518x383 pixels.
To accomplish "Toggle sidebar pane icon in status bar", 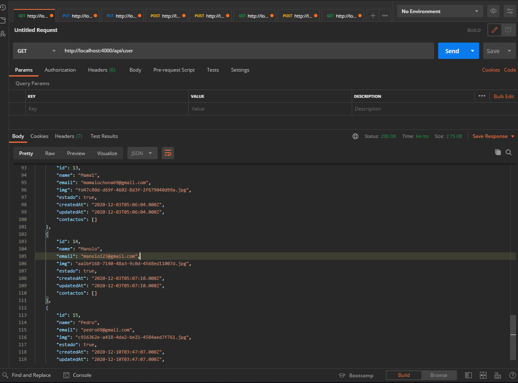I will pyautogui.click(x=468, y=375).
